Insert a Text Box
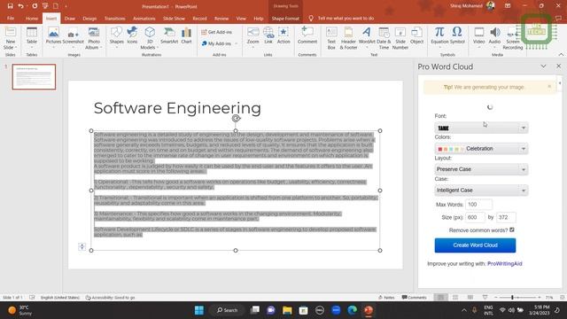The height and width of the screenshot is (319, 567). 331,38
